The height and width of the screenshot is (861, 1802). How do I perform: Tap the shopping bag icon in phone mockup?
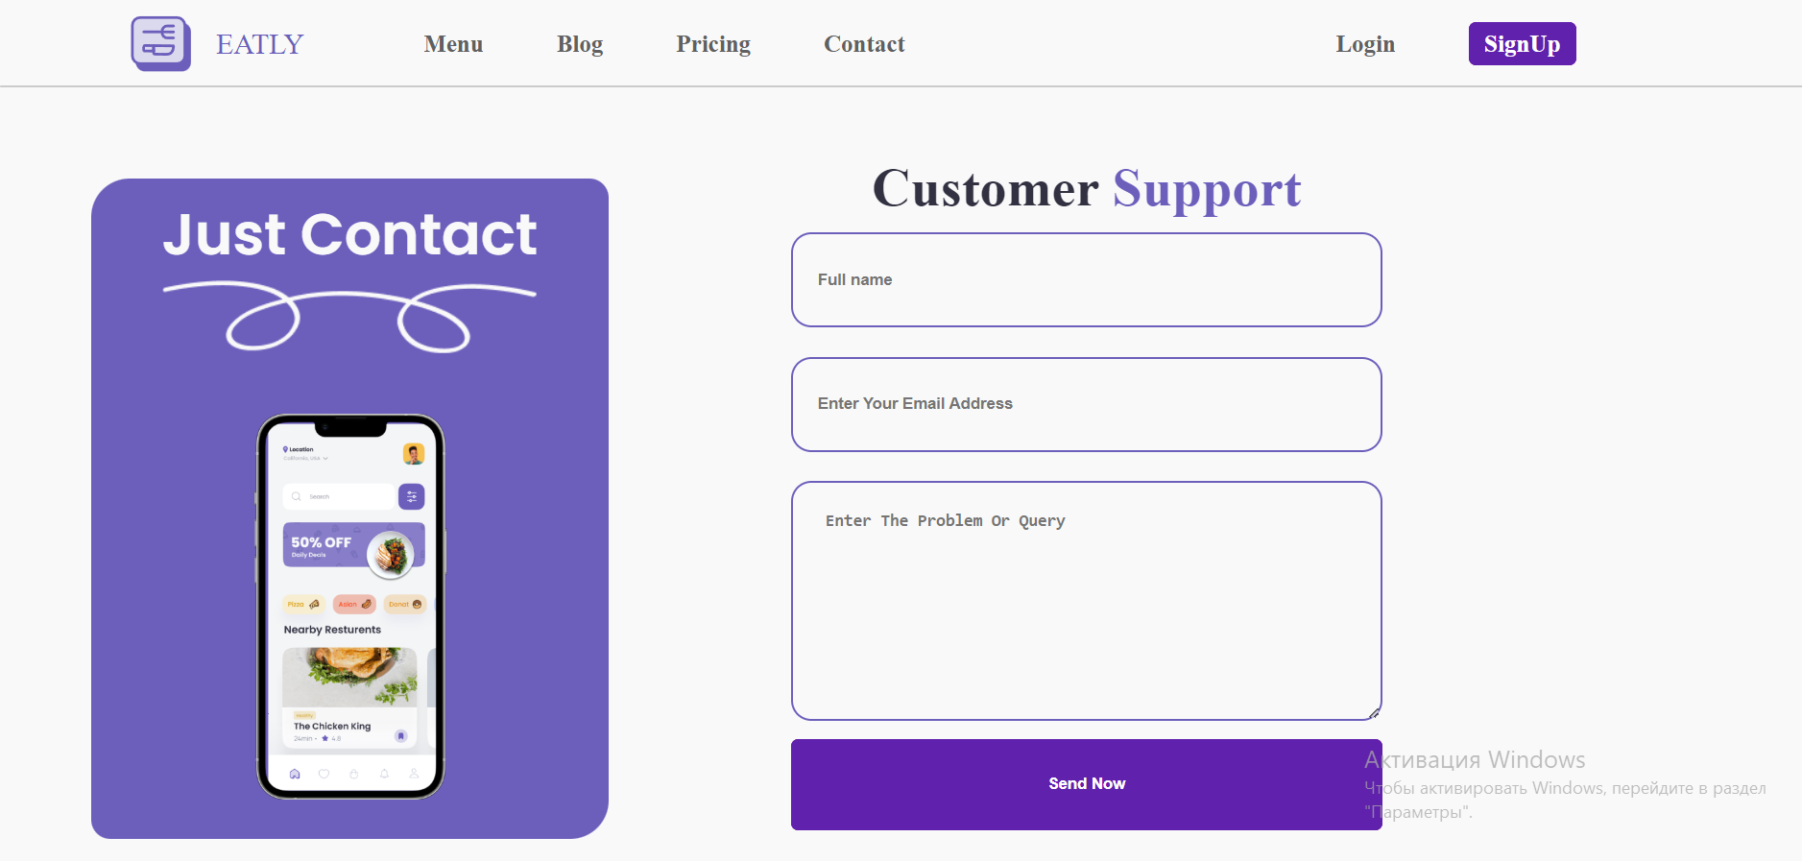tap(354, 774)
